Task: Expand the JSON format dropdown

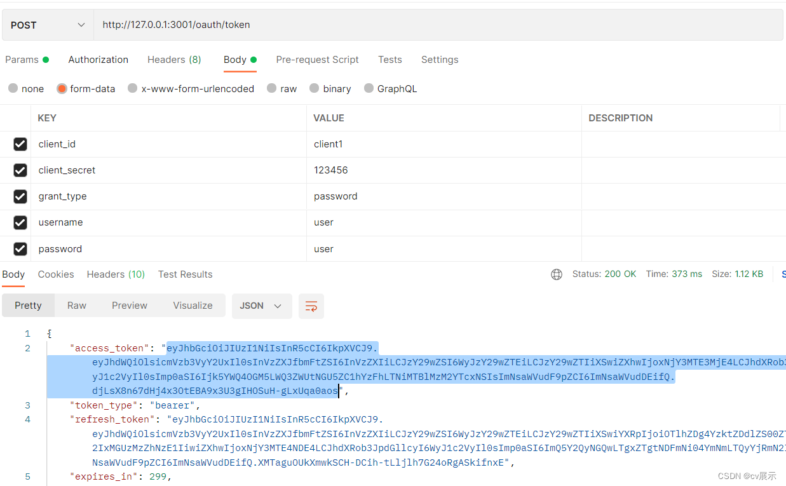Action: tap(261, 306)
